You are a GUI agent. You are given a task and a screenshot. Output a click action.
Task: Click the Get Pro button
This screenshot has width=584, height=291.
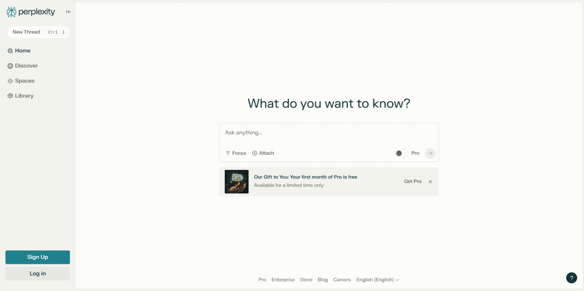[x=413, y=182]
